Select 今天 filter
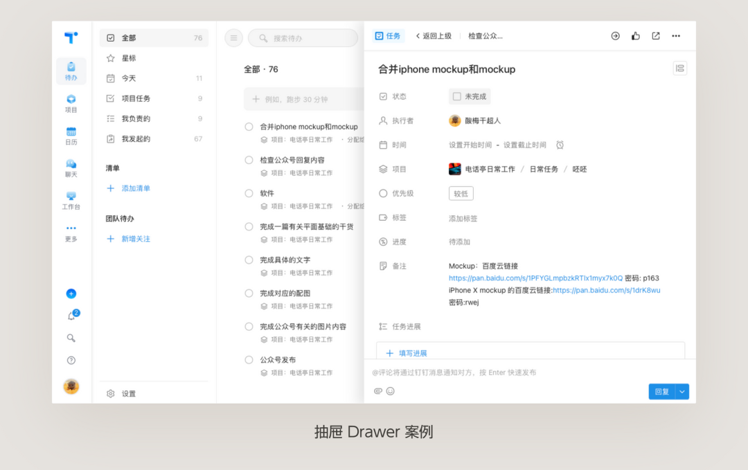The width and height of the screenshot is (748, 470). [x=154, y=78]
